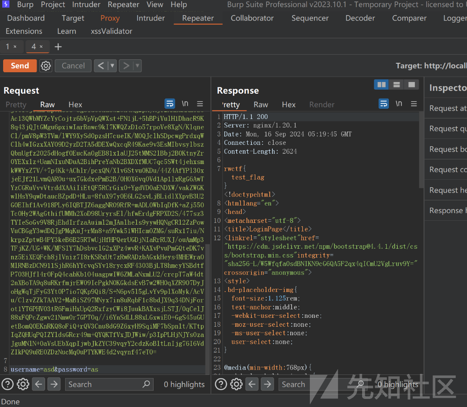Open request search settings gear
Viewport: 467px width, 407px height.
(23, 384)
